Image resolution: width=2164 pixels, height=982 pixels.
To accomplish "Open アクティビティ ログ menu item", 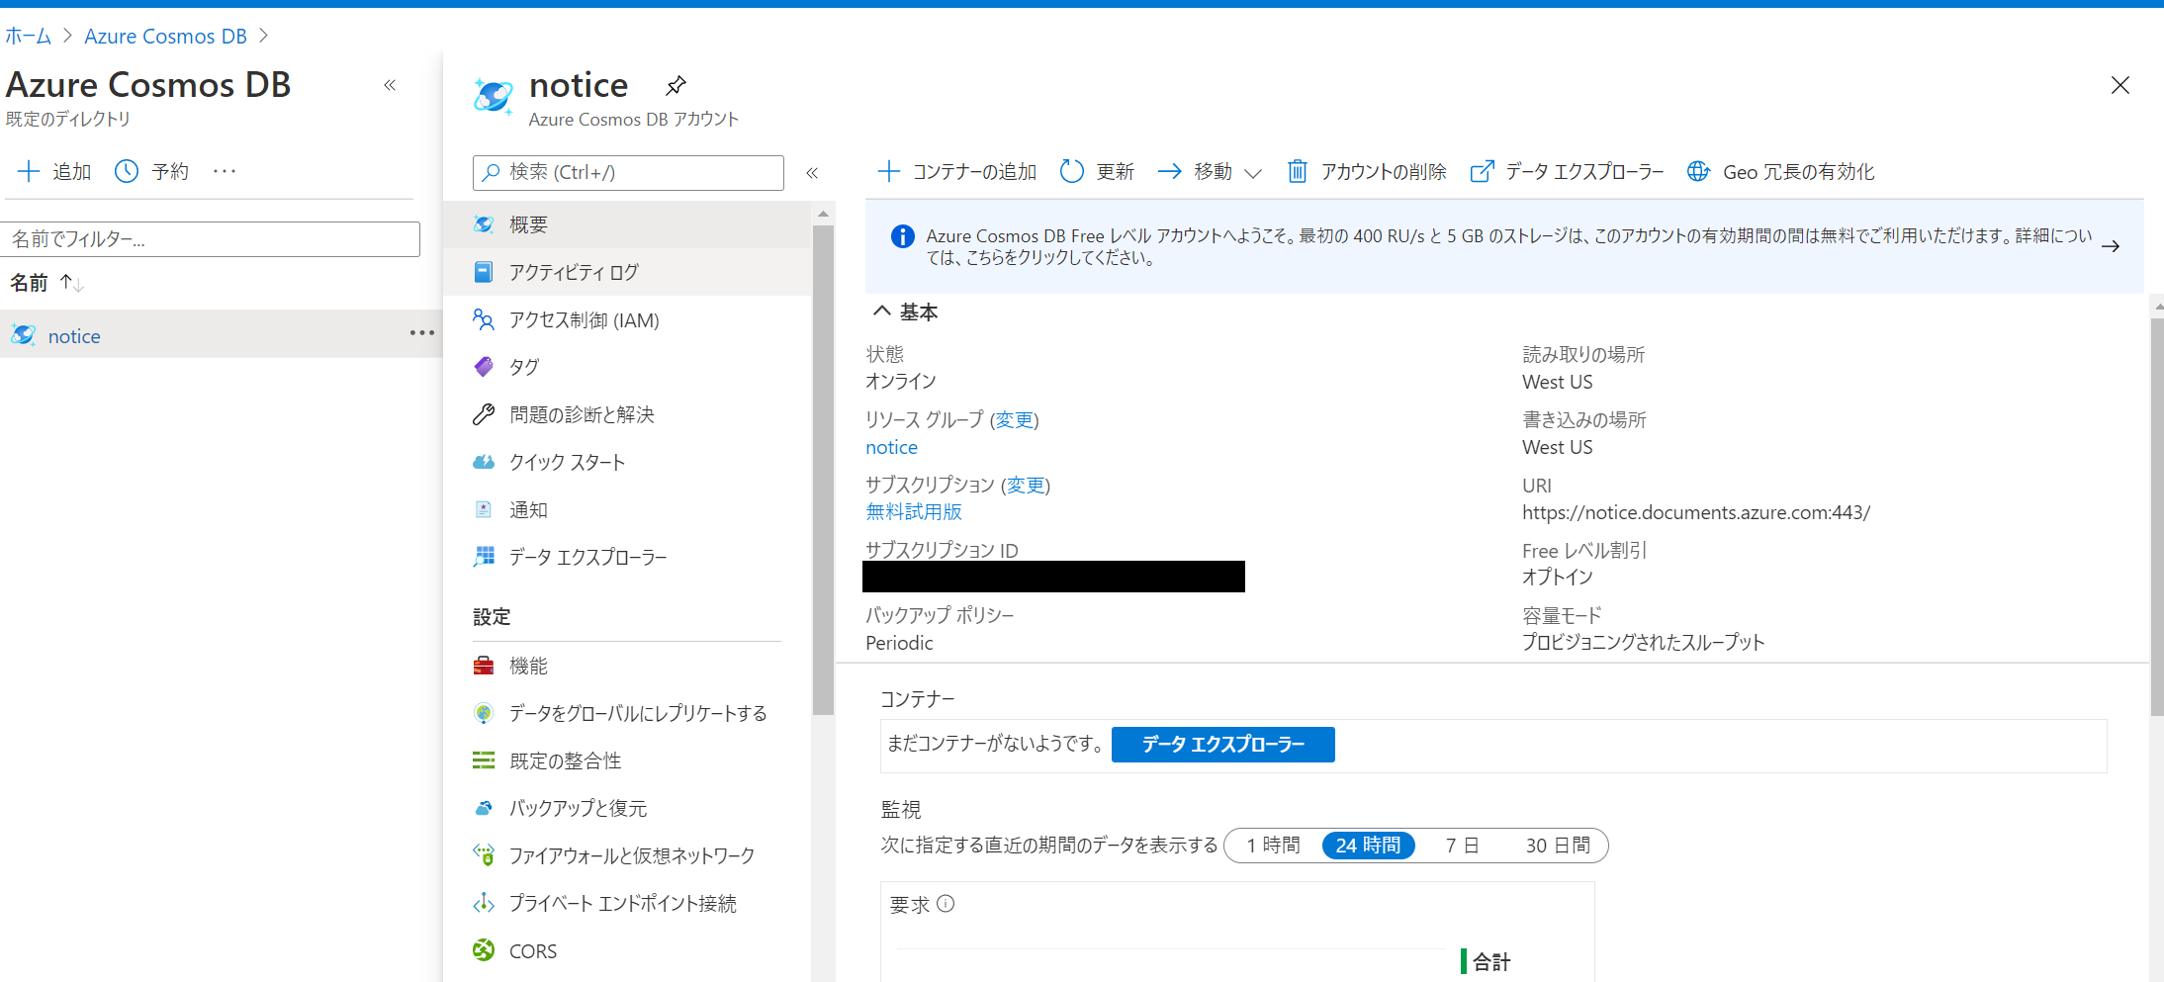I will pyautogui.click(x=627, y=272).
